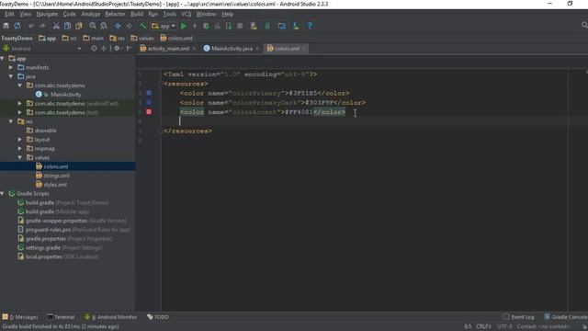Collapse the java folder
This screenshot has width=588, height=331.
click(11, 76)
